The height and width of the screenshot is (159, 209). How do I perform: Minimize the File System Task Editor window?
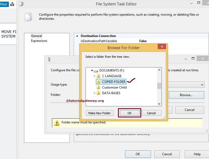pyautogui.click(x=191, y=3)
